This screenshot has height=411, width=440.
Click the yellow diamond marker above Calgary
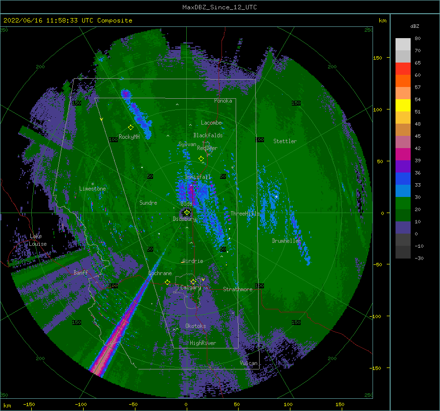193,281
